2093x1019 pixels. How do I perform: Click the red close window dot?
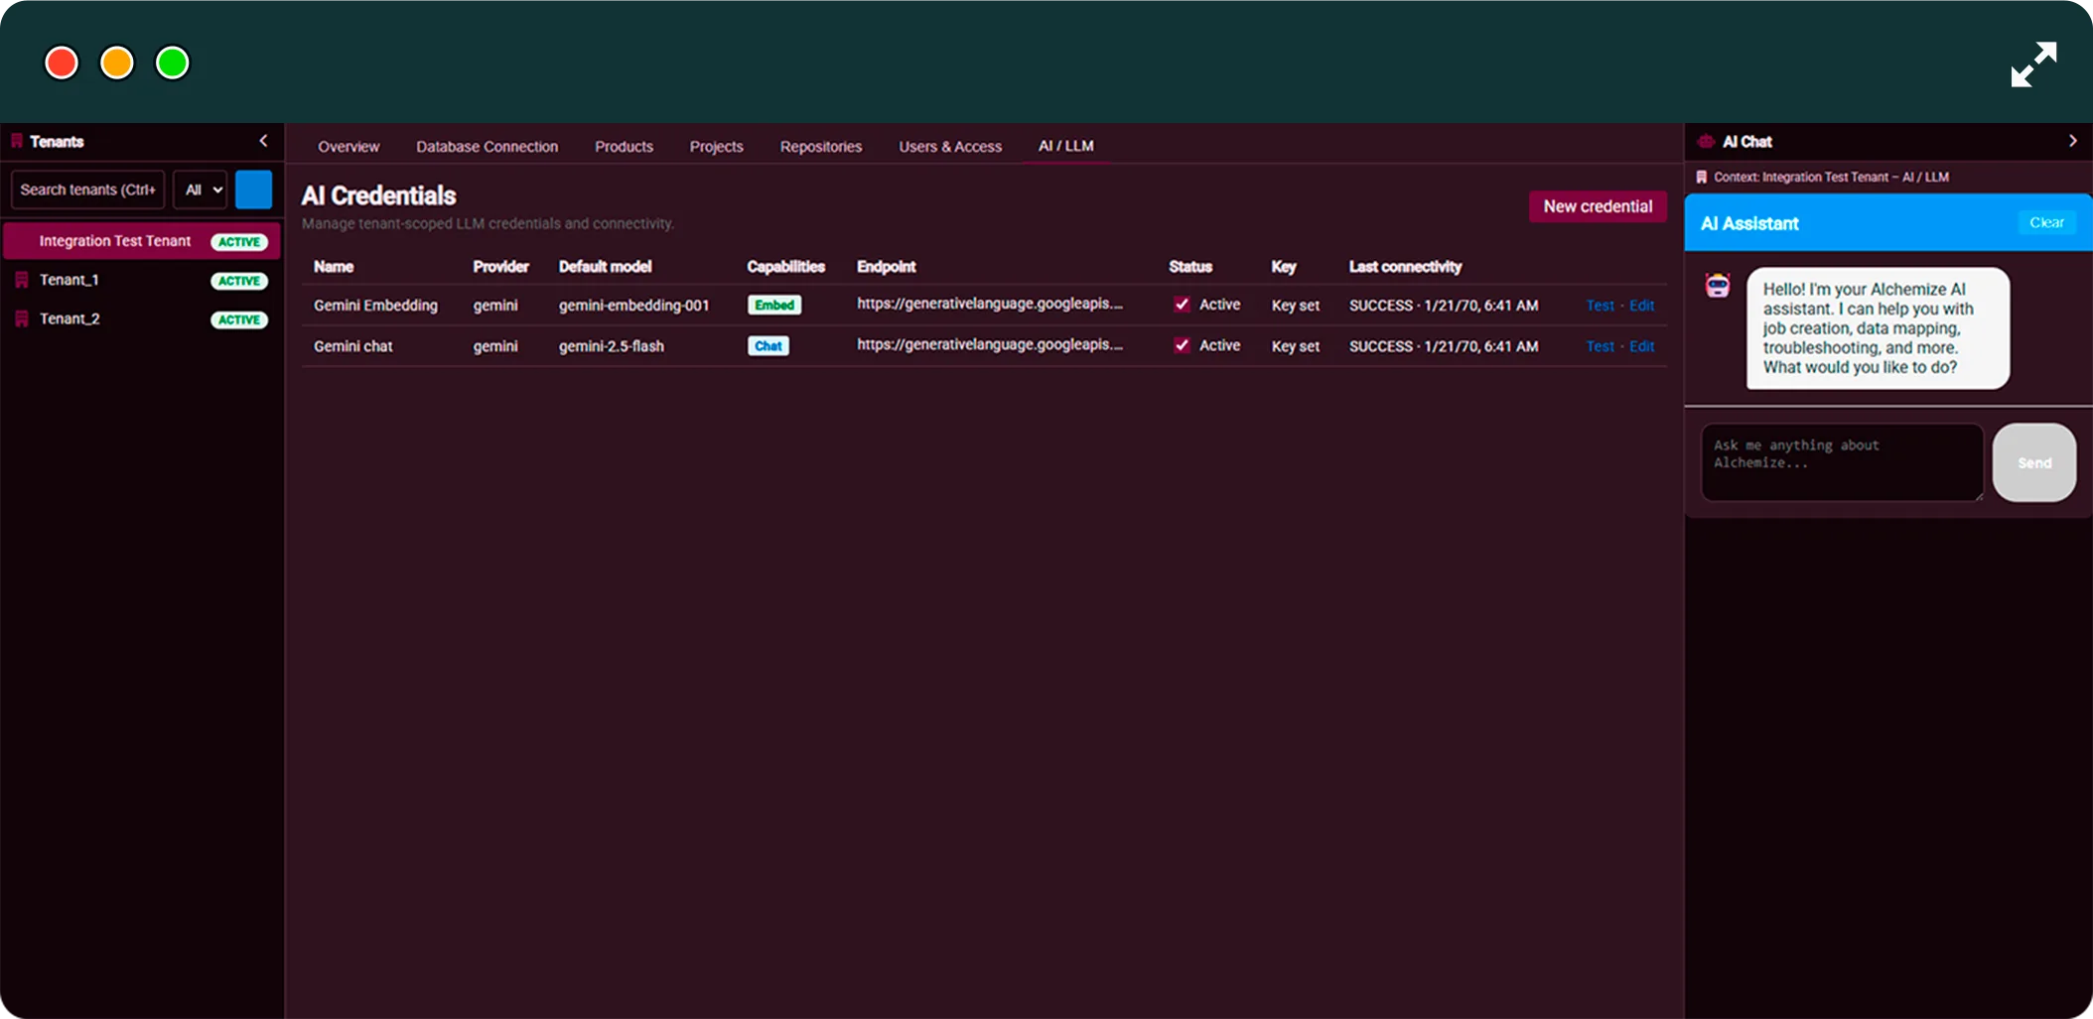pos(62,63)
